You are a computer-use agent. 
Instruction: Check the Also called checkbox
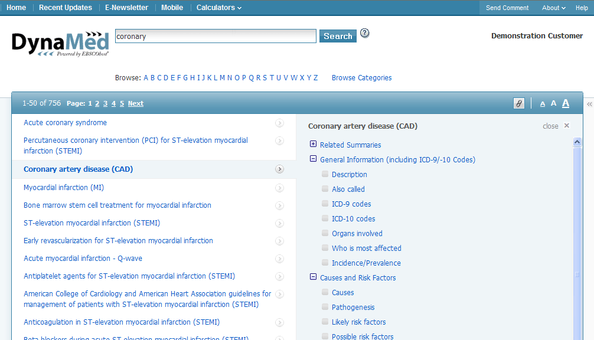click(x=325, y=188)
